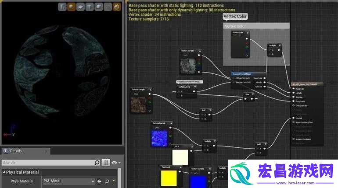This screenshot has width=338, height=188.
Task: Click the magnifier icon in Details search
Action: coord(97,163)
